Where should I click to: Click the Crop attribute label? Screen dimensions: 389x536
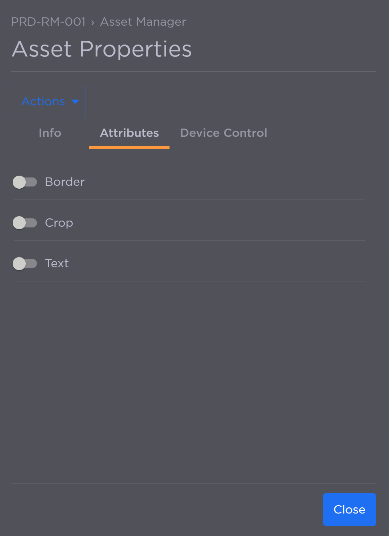click(59, 223)
